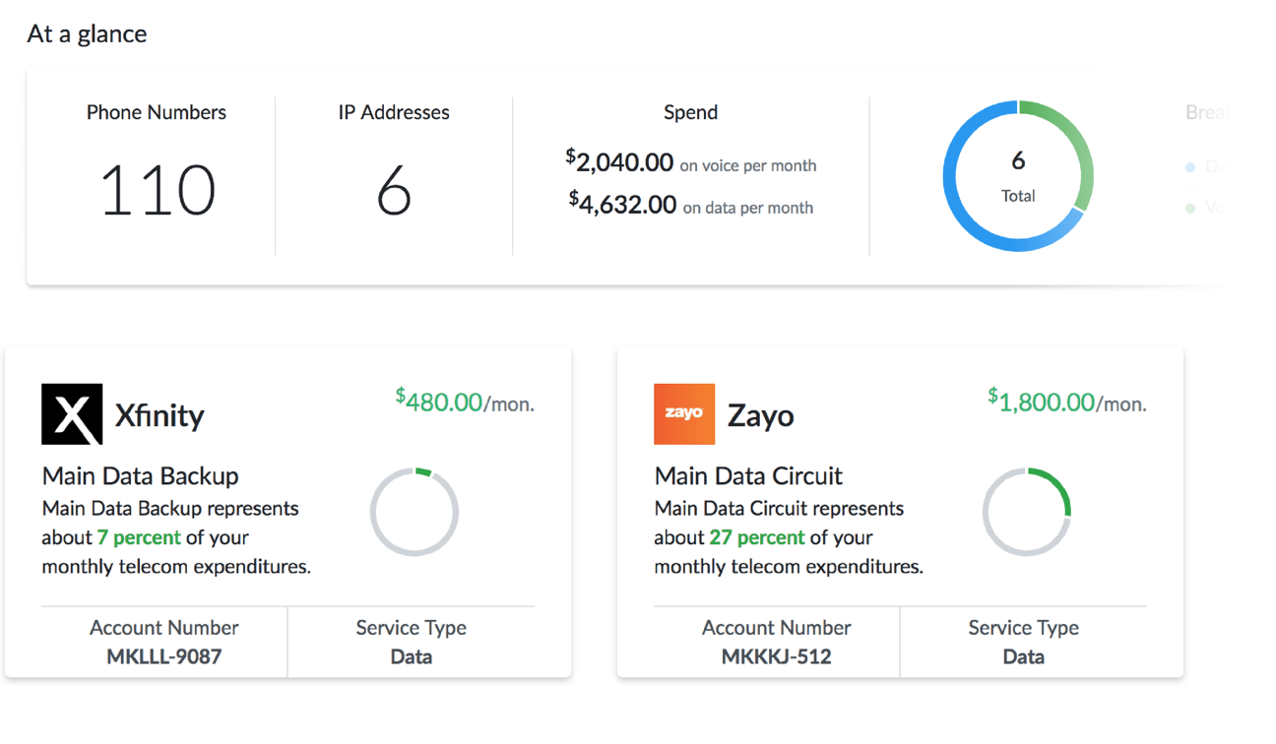Select account number MKLLL-9087
Screen dimensions: 1276x744
pyautogui.click(x=164, y=656)
